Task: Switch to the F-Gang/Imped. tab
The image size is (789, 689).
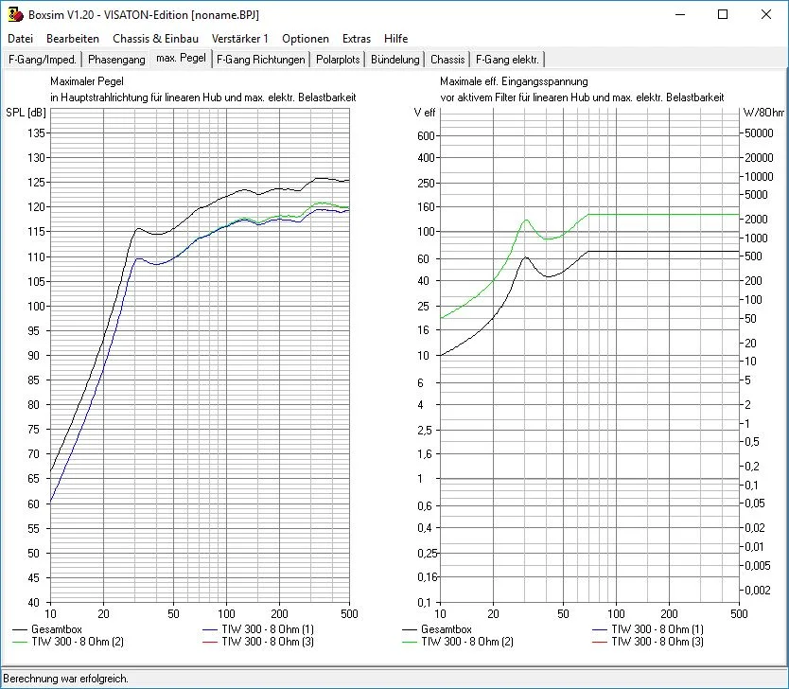Action: tap(43, 60)
